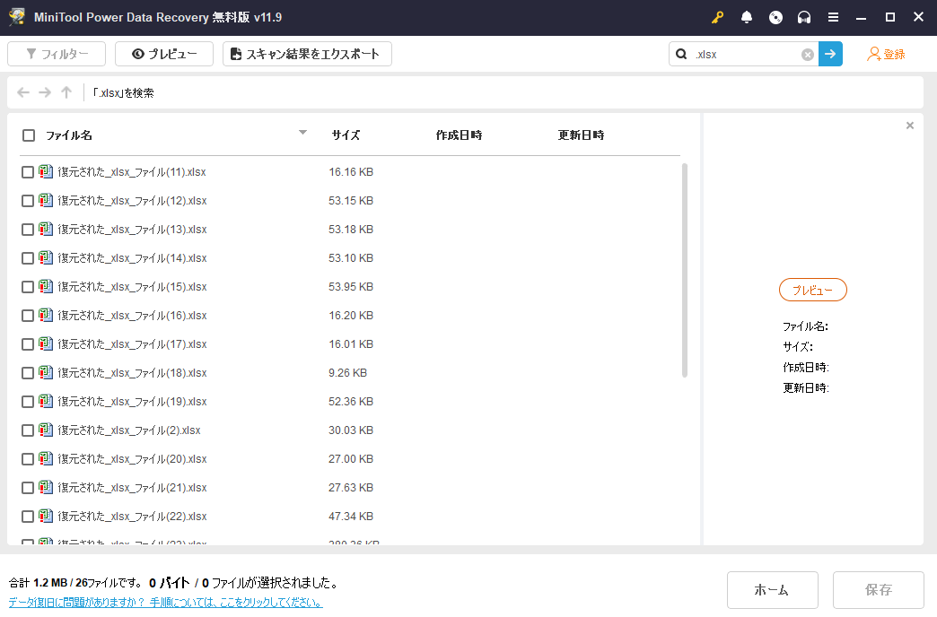The height and width of the screenshot is (617, 937).
Task: Sort by the 作成日時 column header
Action: pos(459,135)
